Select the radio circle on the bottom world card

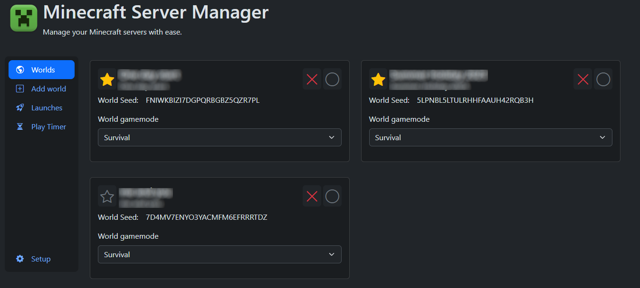[x=332, y=196]
